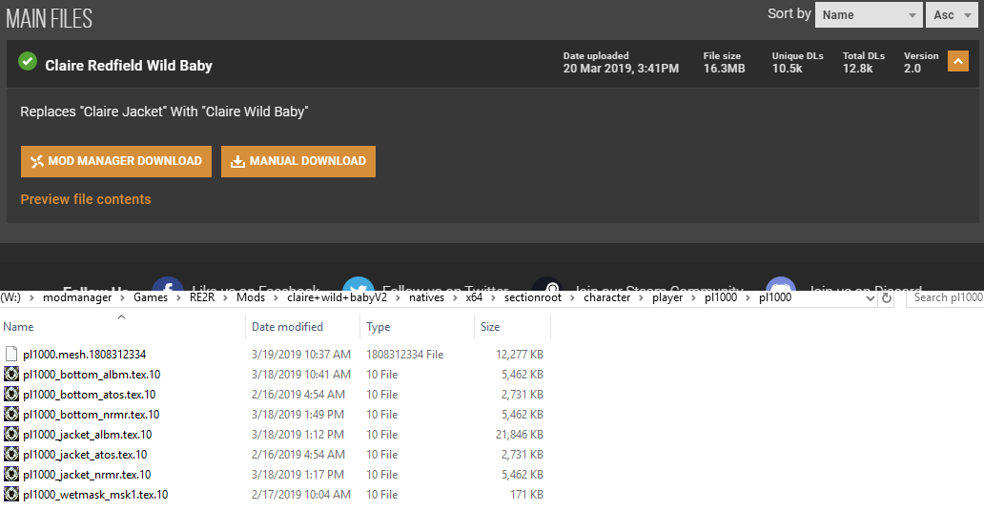Click the 1808312334 File type cell
This screenshot has width=984, height=510.
coord(405,355)
